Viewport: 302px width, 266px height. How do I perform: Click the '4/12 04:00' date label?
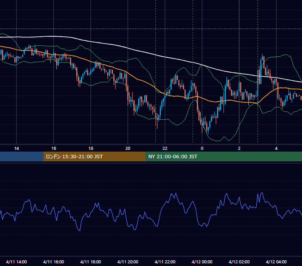276,262
